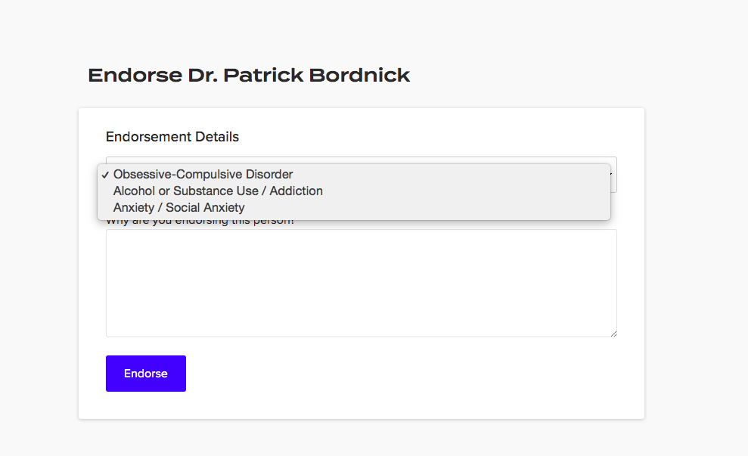Click the text area resize handle
This screenshot has width=748, height=456.
click(x=613, y=334)
